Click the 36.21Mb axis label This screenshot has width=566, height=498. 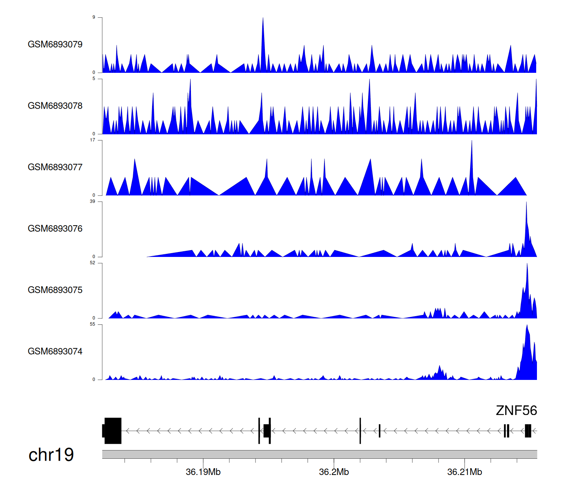[464, 472]
